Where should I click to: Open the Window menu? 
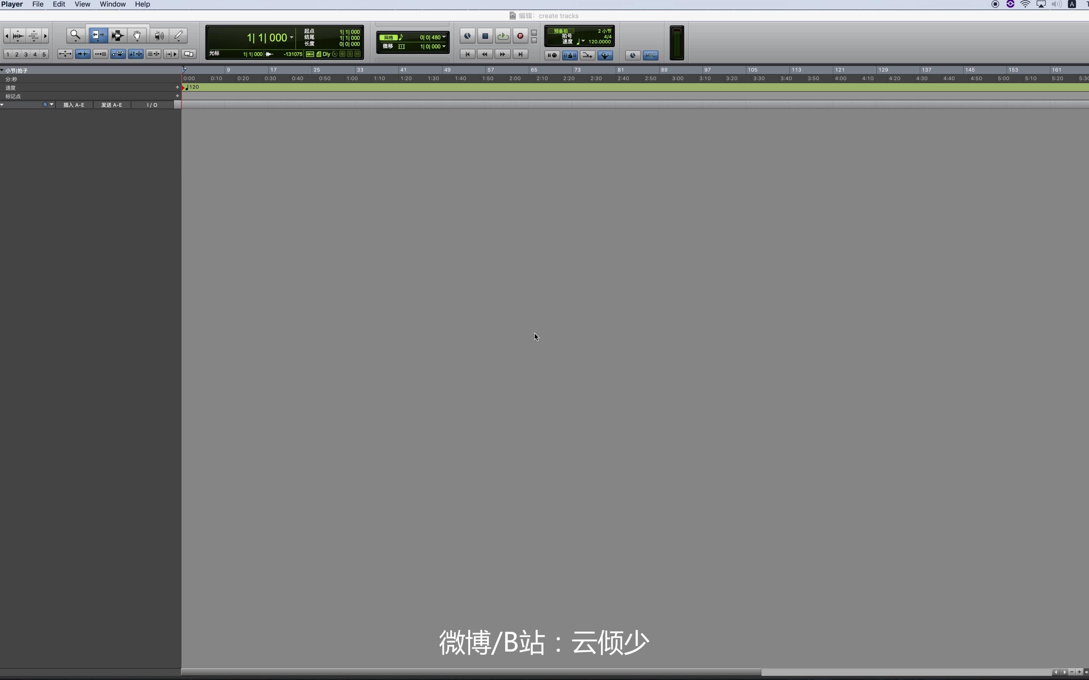pyautogui.click(x=112, y=4)
